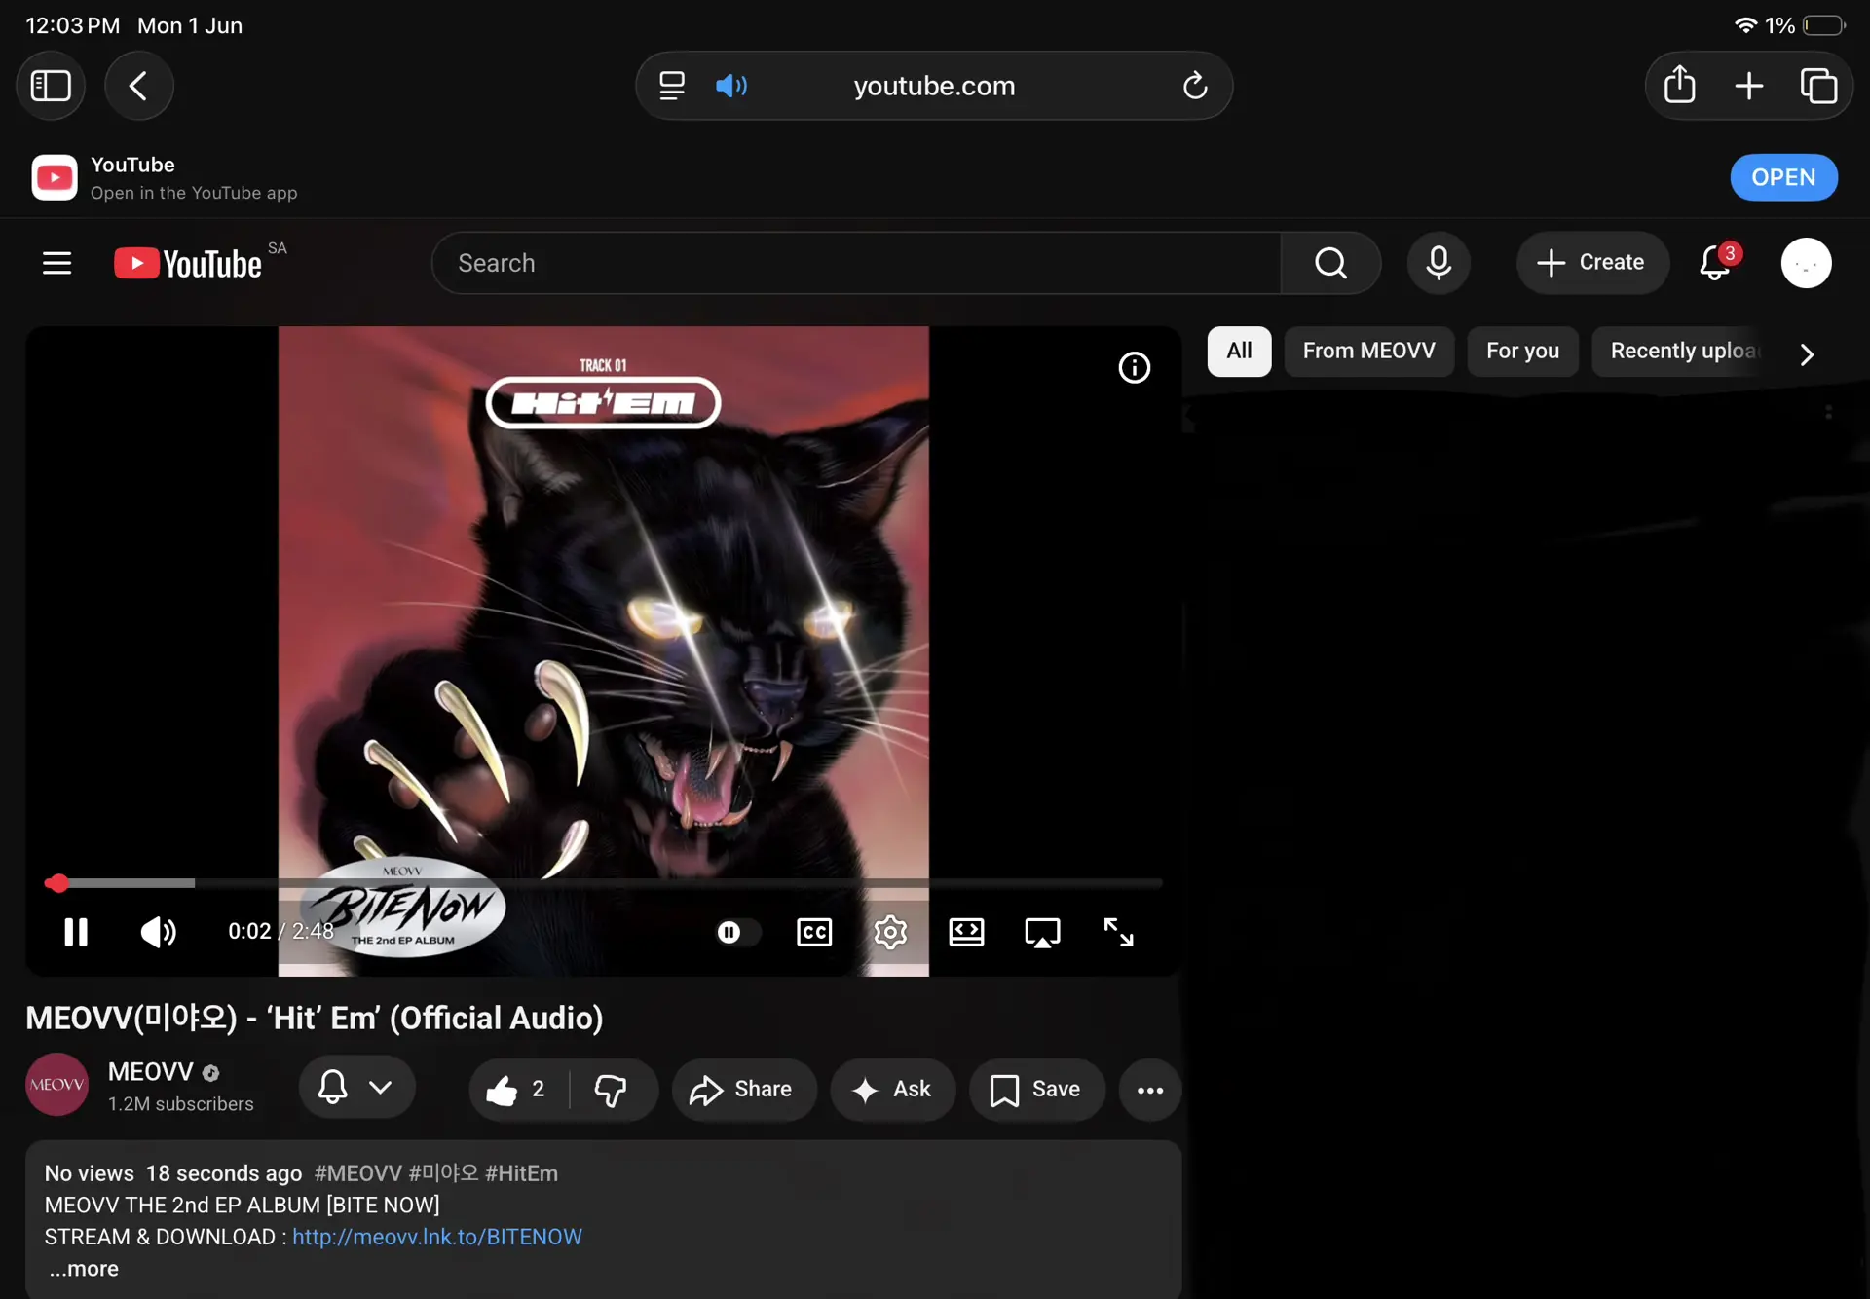Start AirPlay from the player
Screen dimensions: 1870x1299
pos(1042,932)
